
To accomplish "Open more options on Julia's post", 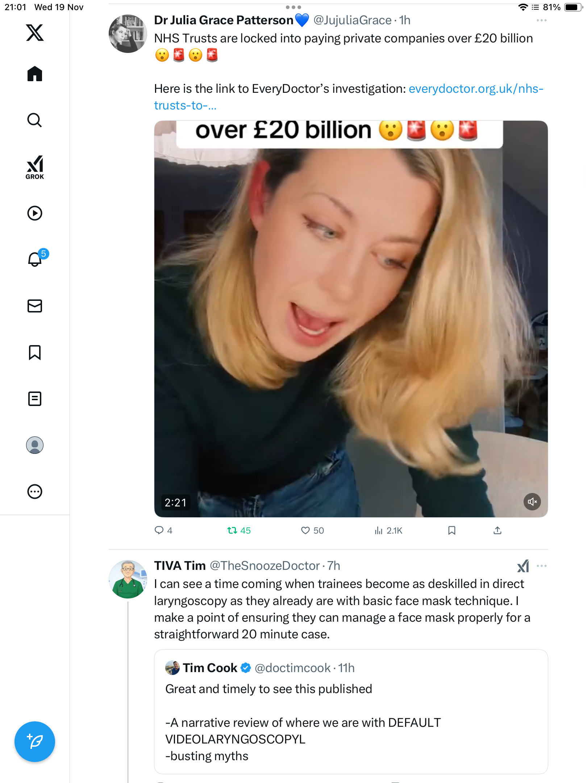I will (541, 21).
